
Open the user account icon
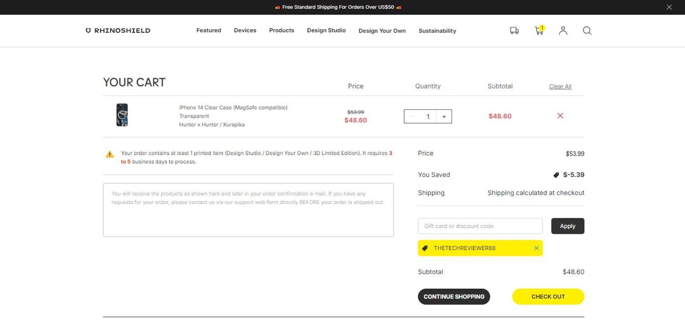click(x=563, y=31)
